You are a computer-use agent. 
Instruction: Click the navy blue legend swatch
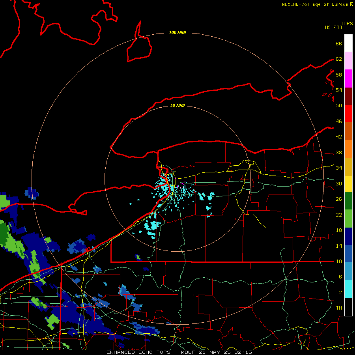pyautogui.click(x=348, y=236)
